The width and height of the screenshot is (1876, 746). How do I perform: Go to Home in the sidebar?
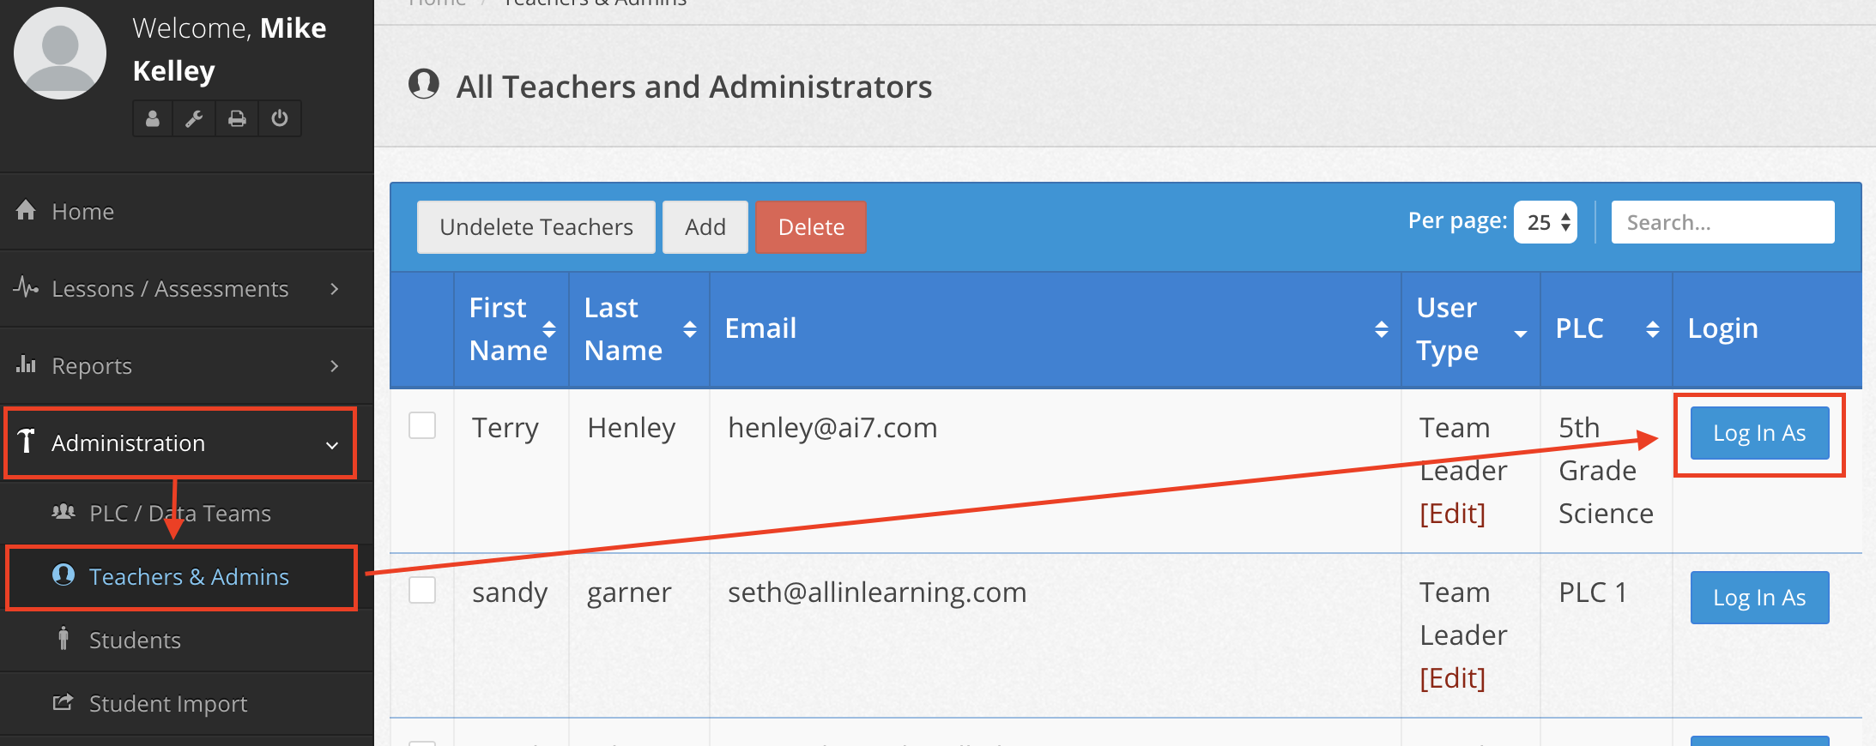click(x=186, y=211)
